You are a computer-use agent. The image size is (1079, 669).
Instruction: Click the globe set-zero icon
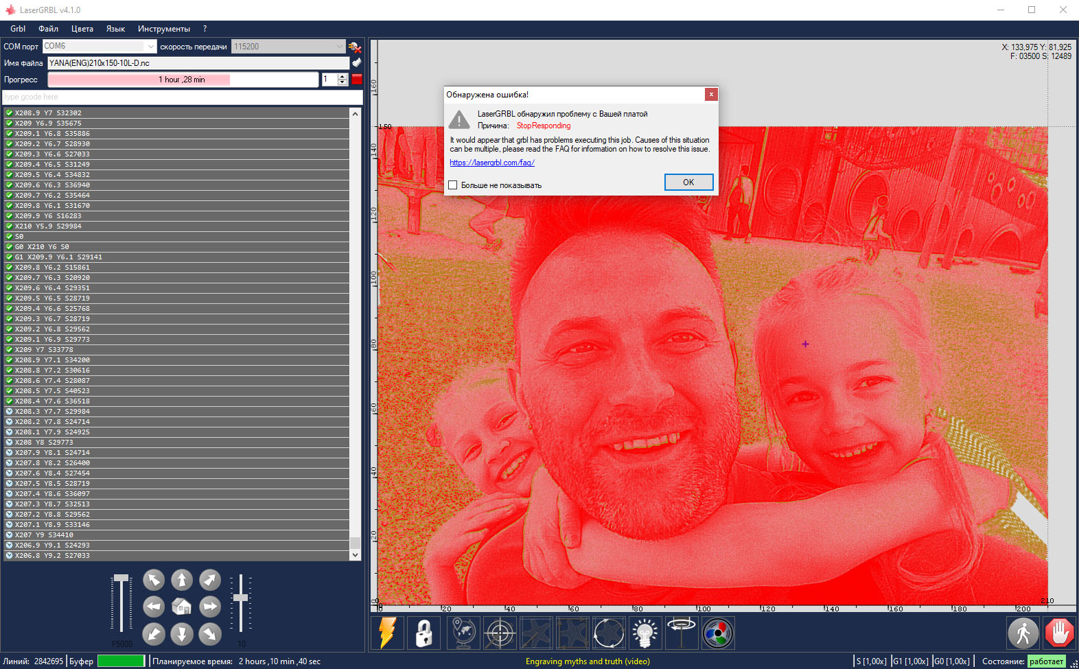coord(463,633)
